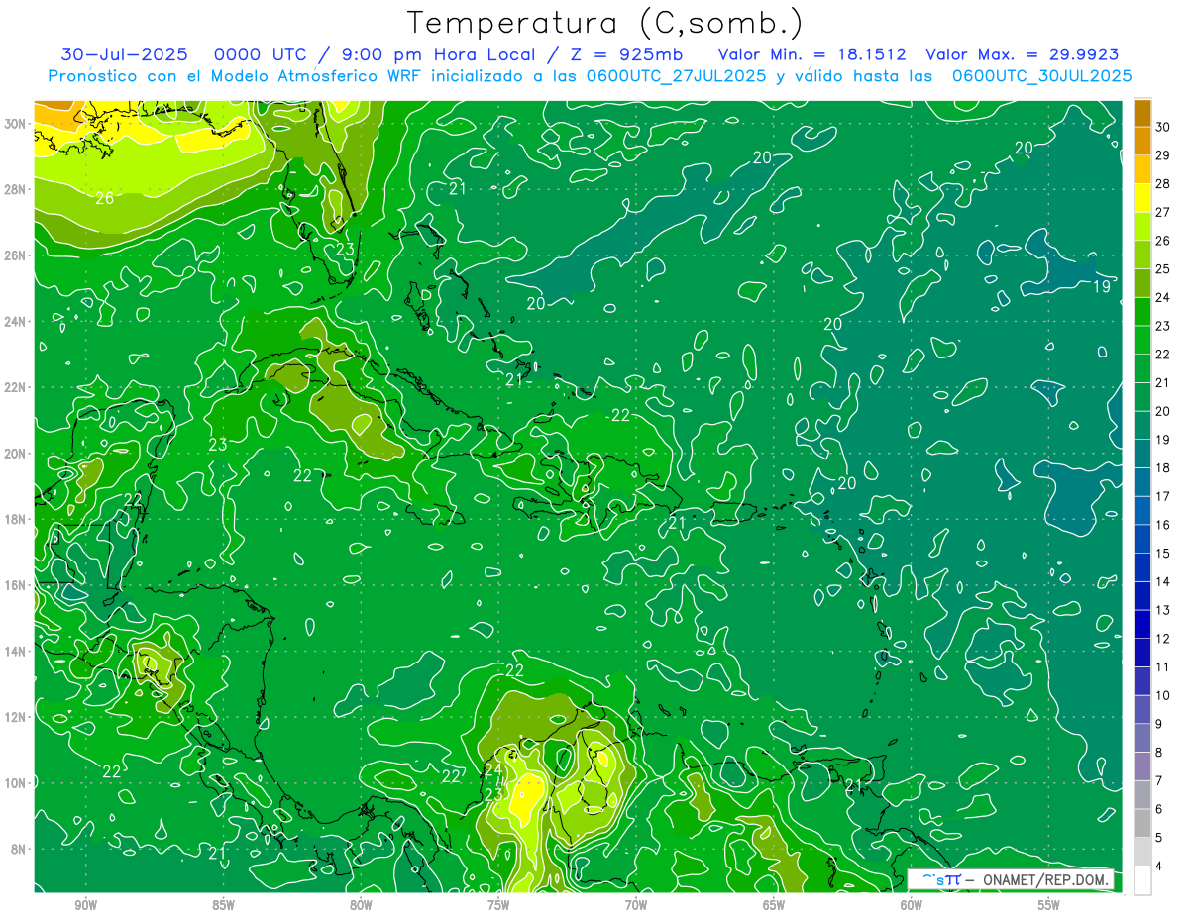The image size is (1189, 918).
Task: Click the "ONAMET/REP.DOM." credit label
Action: 1047,879
